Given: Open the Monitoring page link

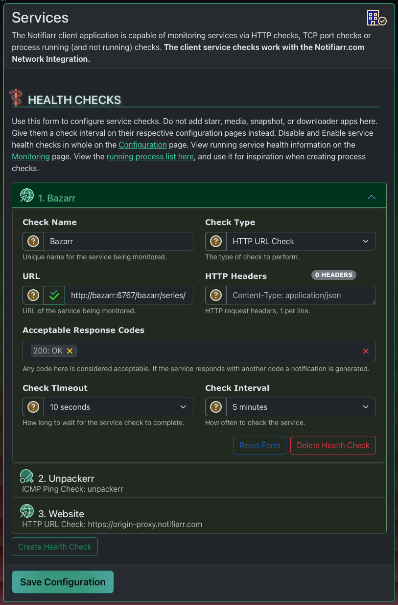Looking at the screenshot, I should click(x=31, y=156).
